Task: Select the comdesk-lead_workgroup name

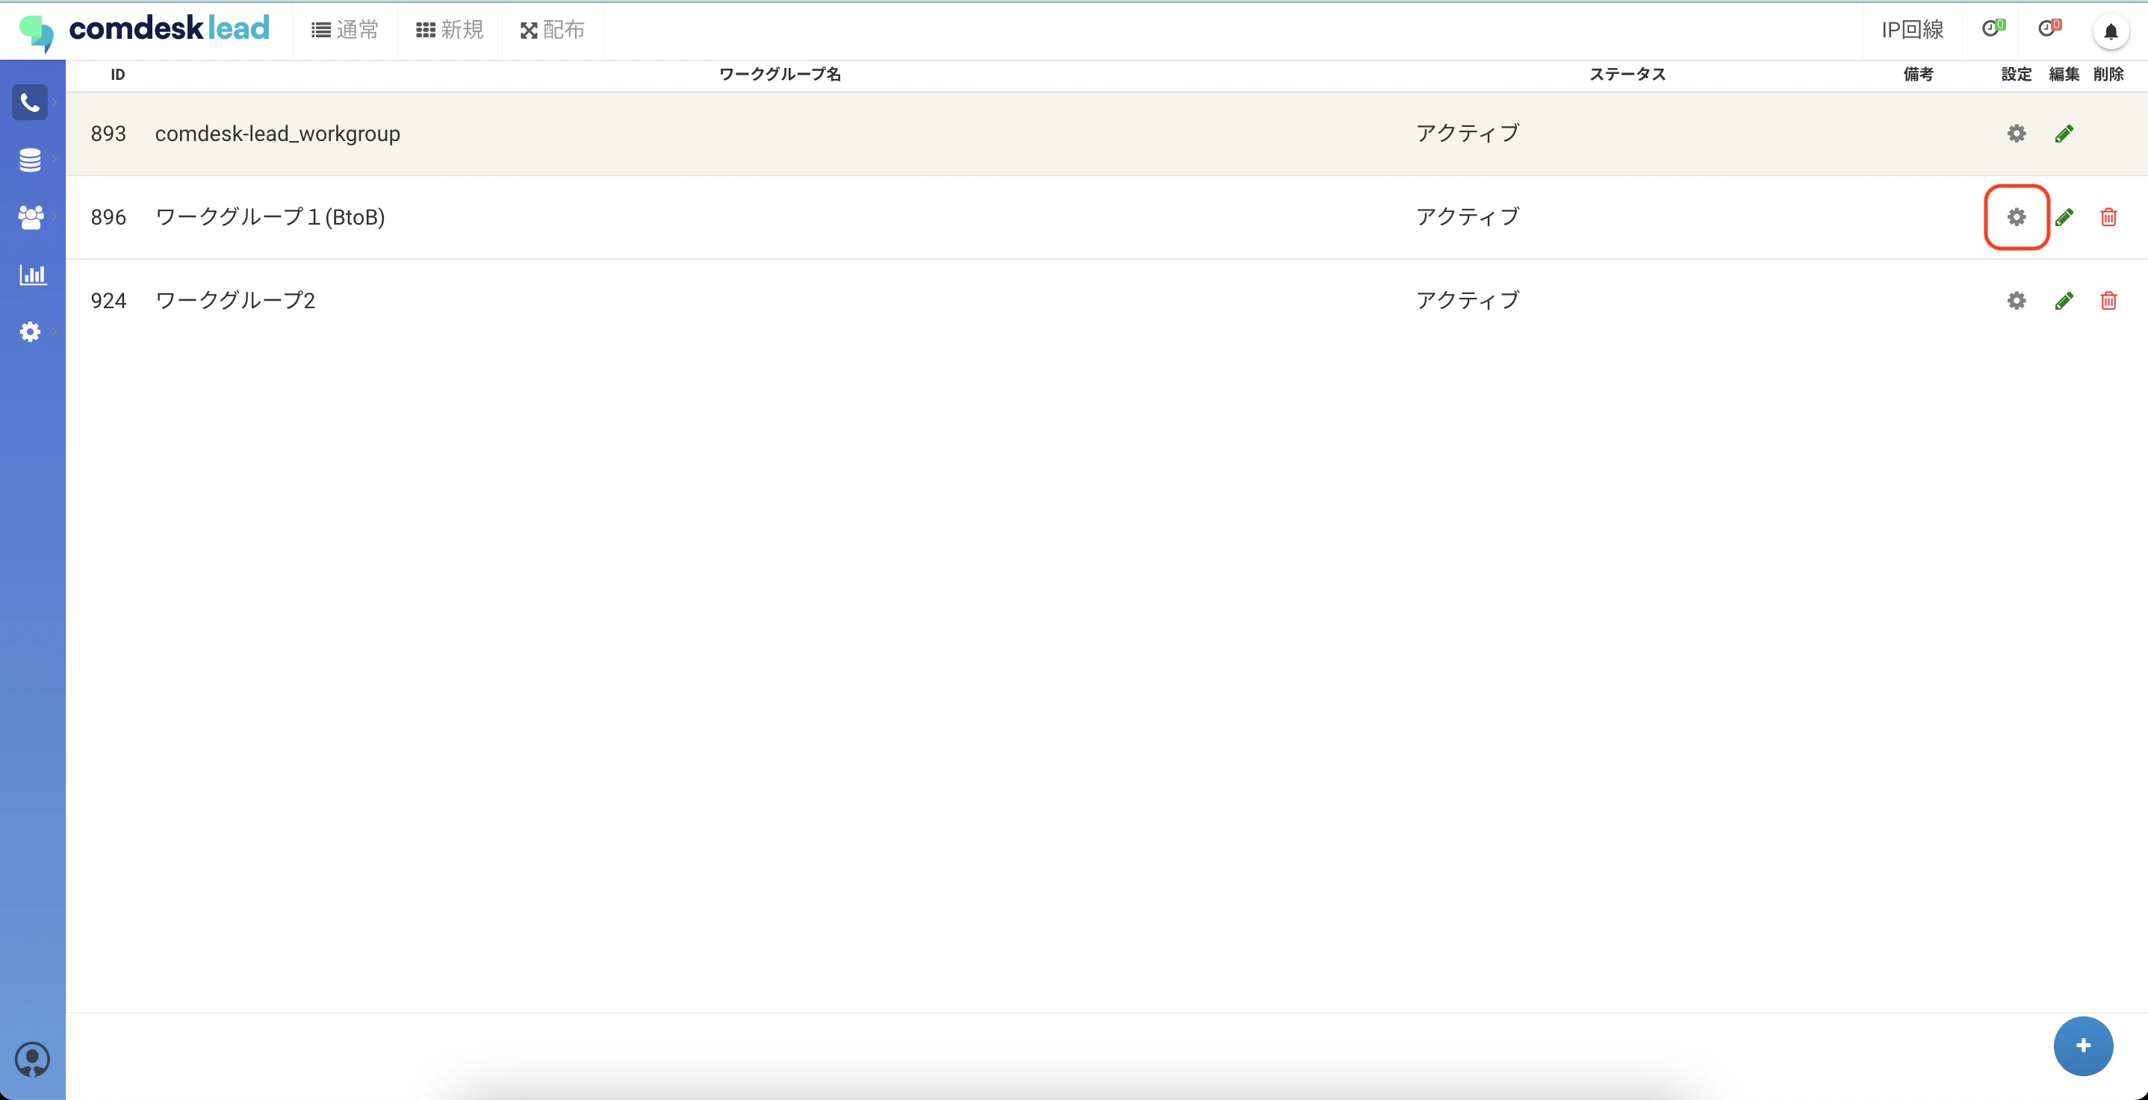Action: coord(278,134)
